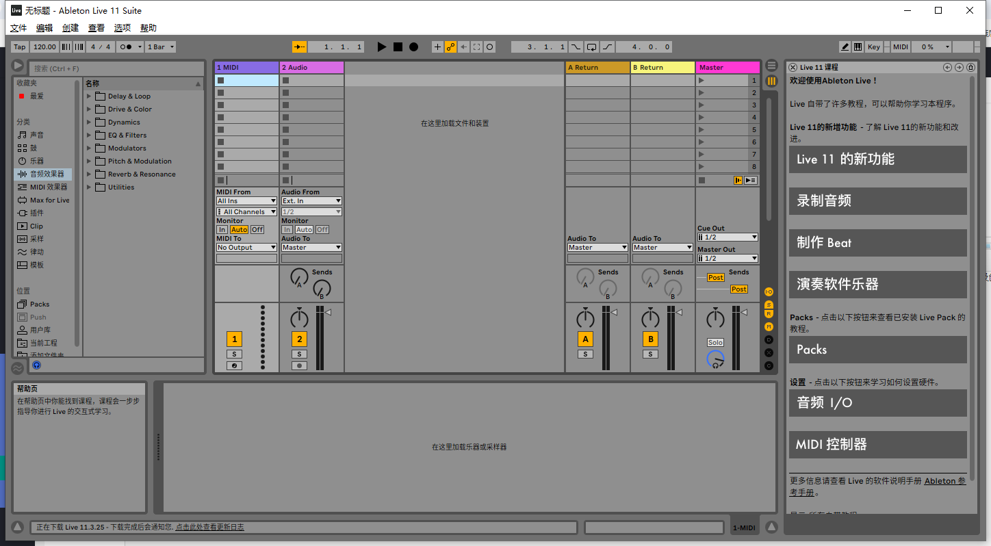Open the 文件 menu

click(18, 28)
